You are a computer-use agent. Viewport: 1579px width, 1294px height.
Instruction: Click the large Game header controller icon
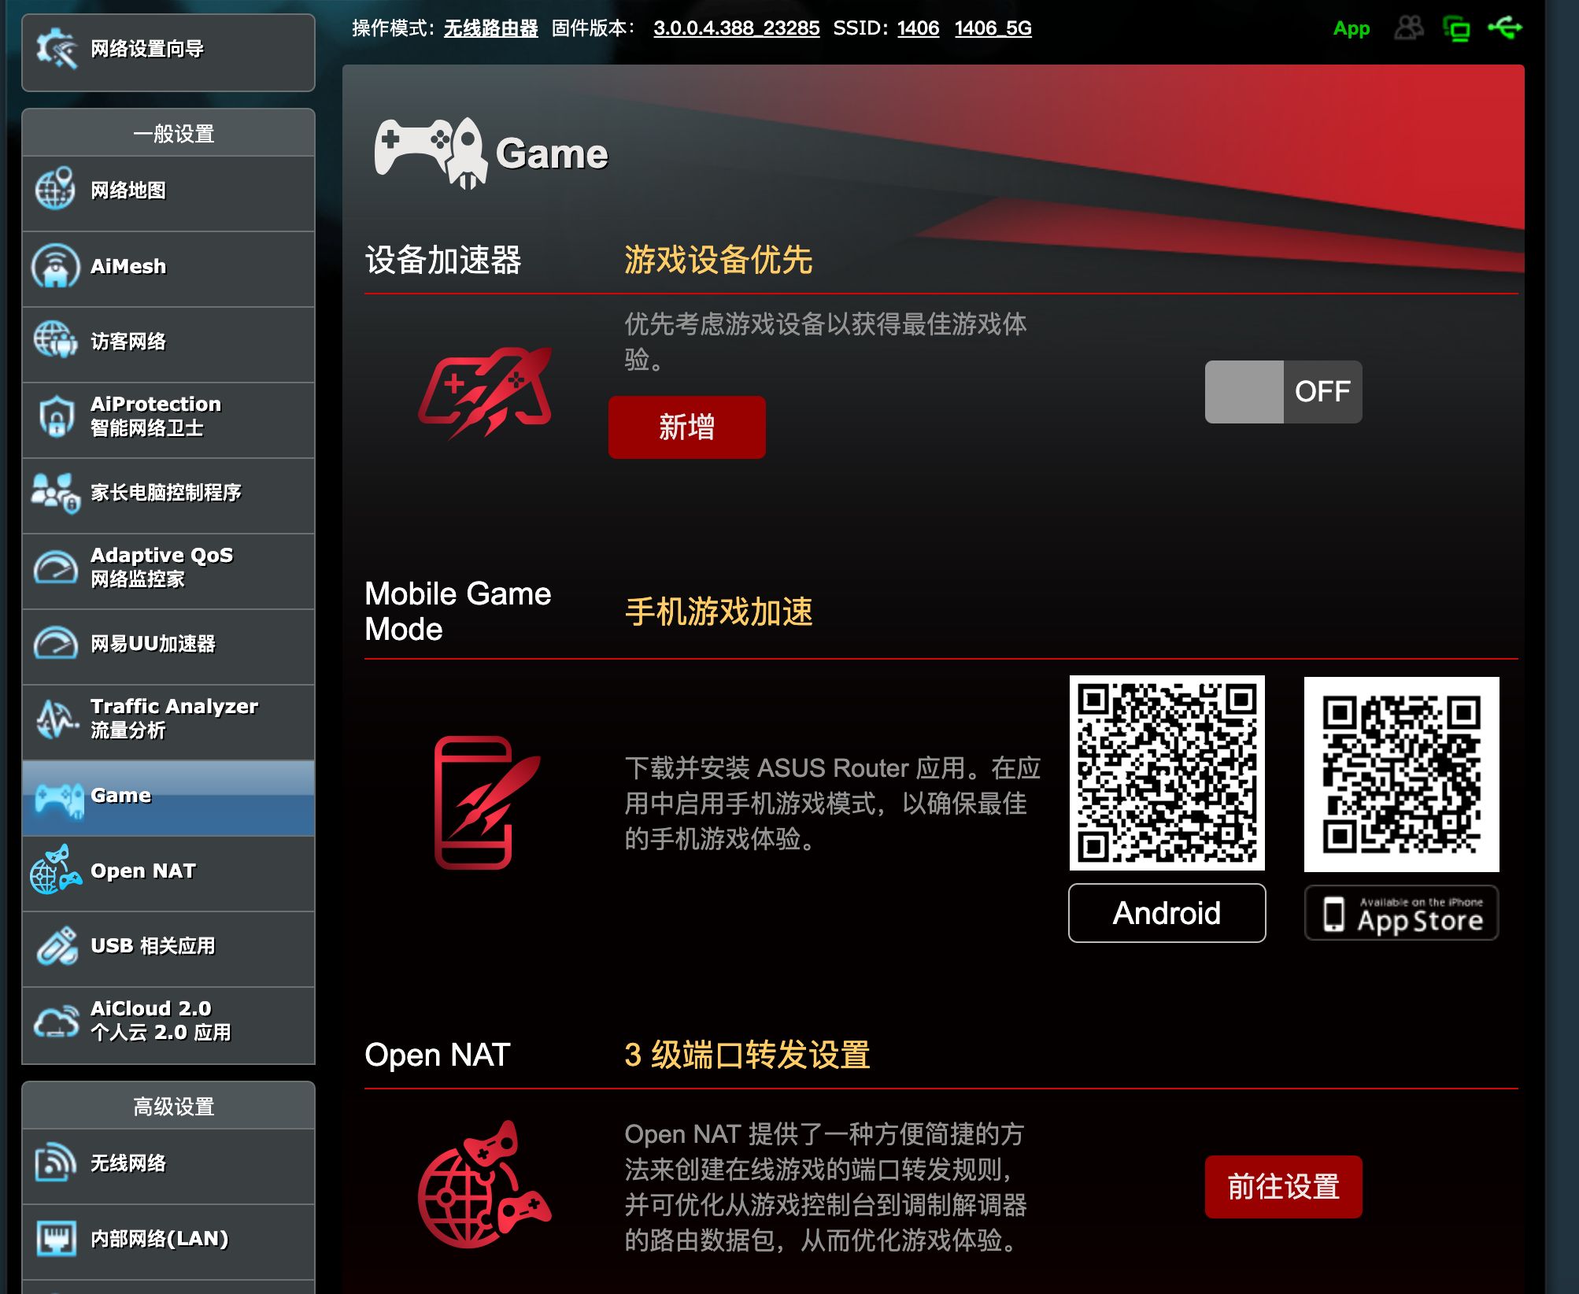432,153
